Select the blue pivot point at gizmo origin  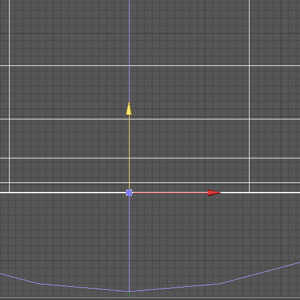[129, 193]
